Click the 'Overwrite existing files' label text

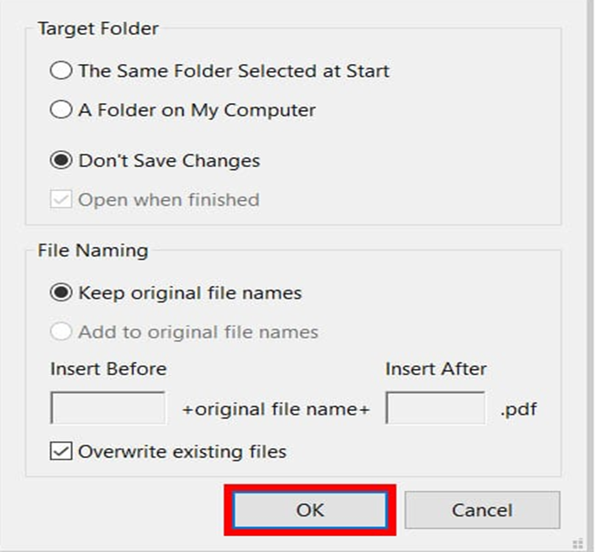click(x=182, y=452)
